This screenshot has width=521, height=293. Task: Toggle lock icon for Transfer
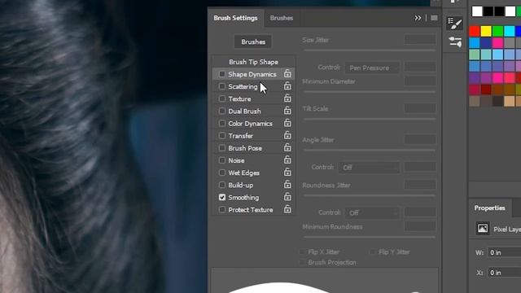click(x=287, y=135)
